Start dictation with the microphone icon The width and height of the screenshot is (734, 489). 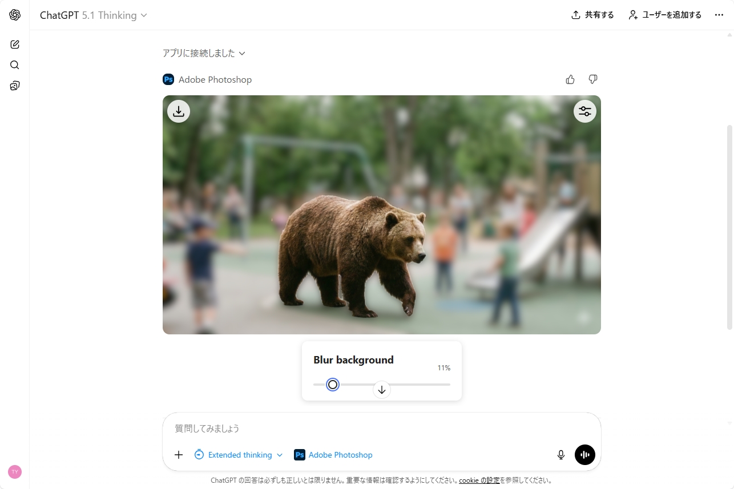coord(561,455)
